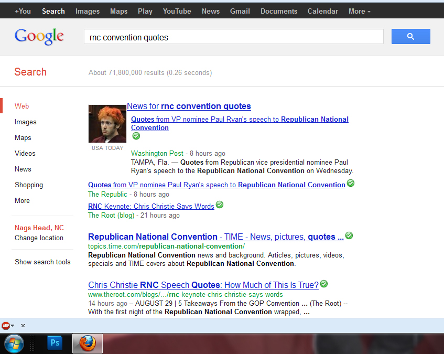
Task: Click green checkmark after Chris Christie result
Action: 324,284
